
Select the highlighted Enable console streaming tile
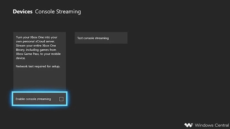39,99
